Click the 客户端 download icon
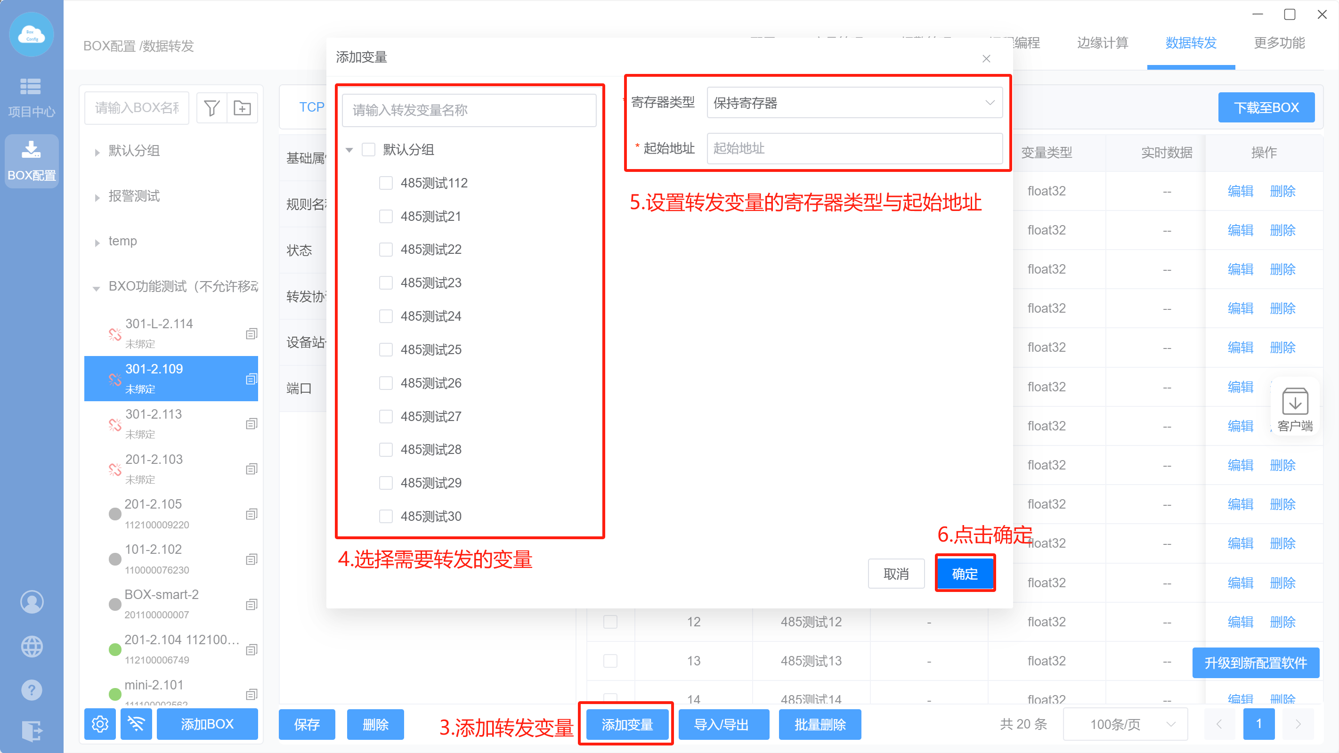 pos(1294,403)
